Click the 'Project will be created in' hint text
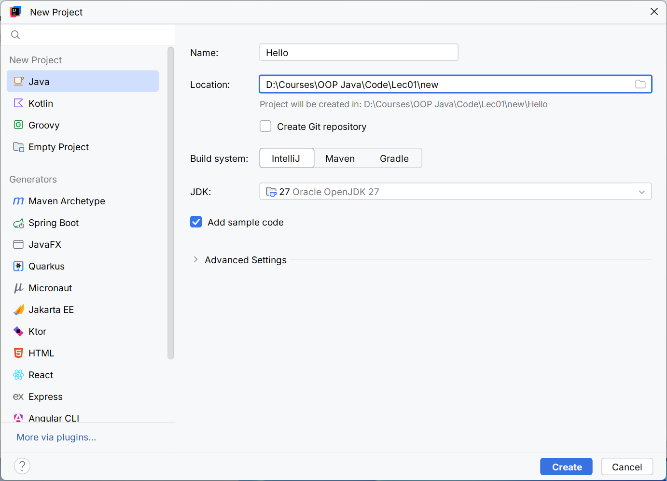This screenshot has width=667, height=481. 403,104
